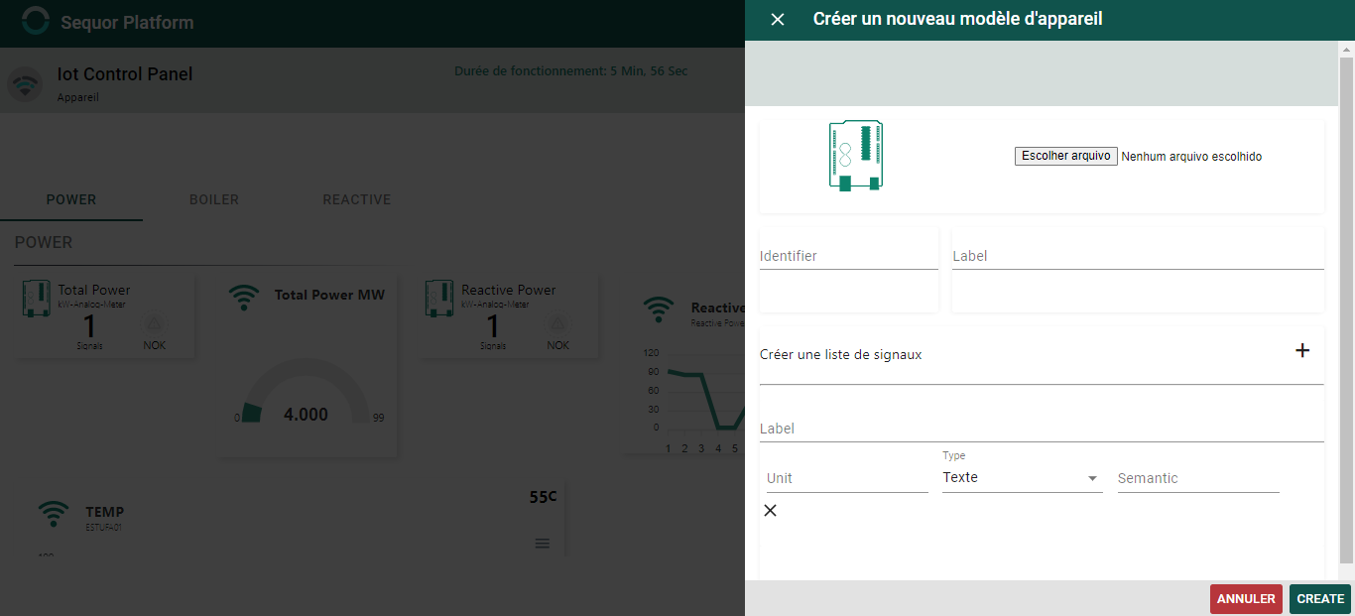Switch to the POWER tab
Viewport: 1355px width, 616px height.
coord(71,199)
